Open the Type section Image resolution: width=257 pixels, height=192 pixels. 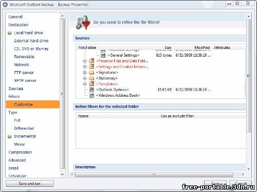[13, 112]
